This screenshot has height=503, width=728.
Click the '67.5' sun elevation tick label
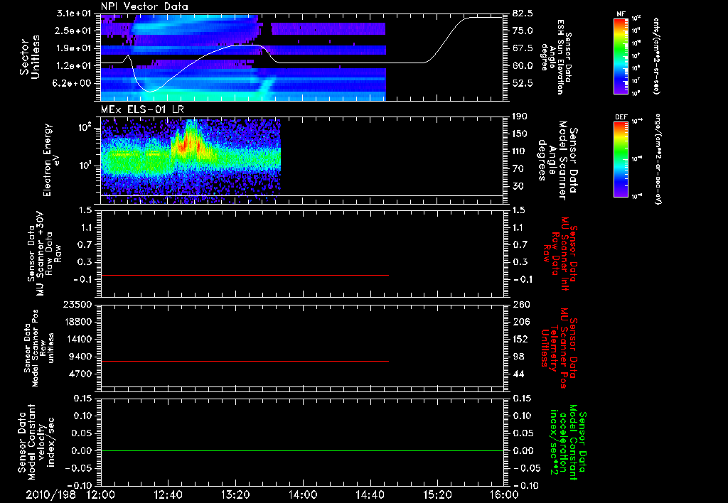[523, 48]
